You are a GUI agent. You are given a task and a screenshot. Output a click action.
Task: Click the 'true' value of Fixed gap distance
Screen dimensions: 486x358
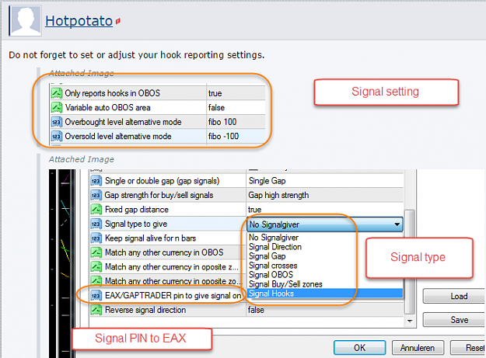[x=254, y=210]
